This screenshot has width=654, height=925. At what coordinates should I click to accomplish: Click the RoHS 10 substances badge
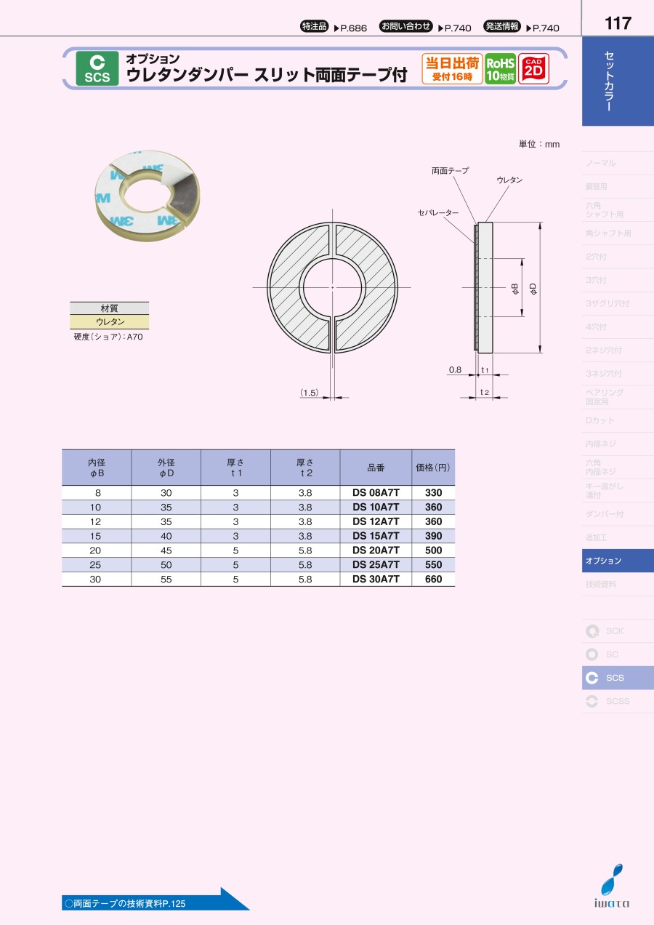click(x=500, y=69)
